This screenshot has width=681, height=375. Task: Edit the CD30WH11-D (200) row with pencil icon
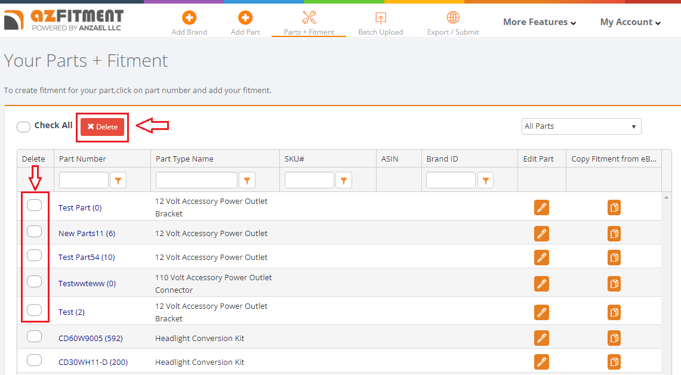pyautogui.click(x=541, y=362)
